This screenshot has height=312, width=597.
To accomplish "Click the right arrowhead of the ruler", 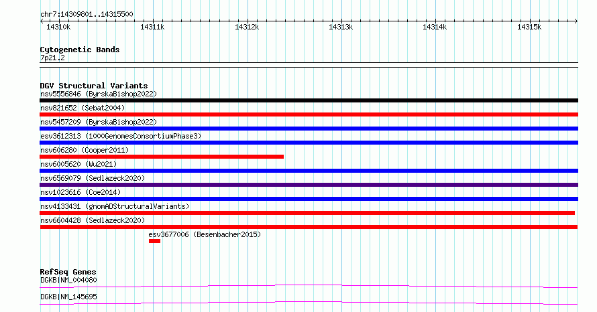I will point(576,21).
